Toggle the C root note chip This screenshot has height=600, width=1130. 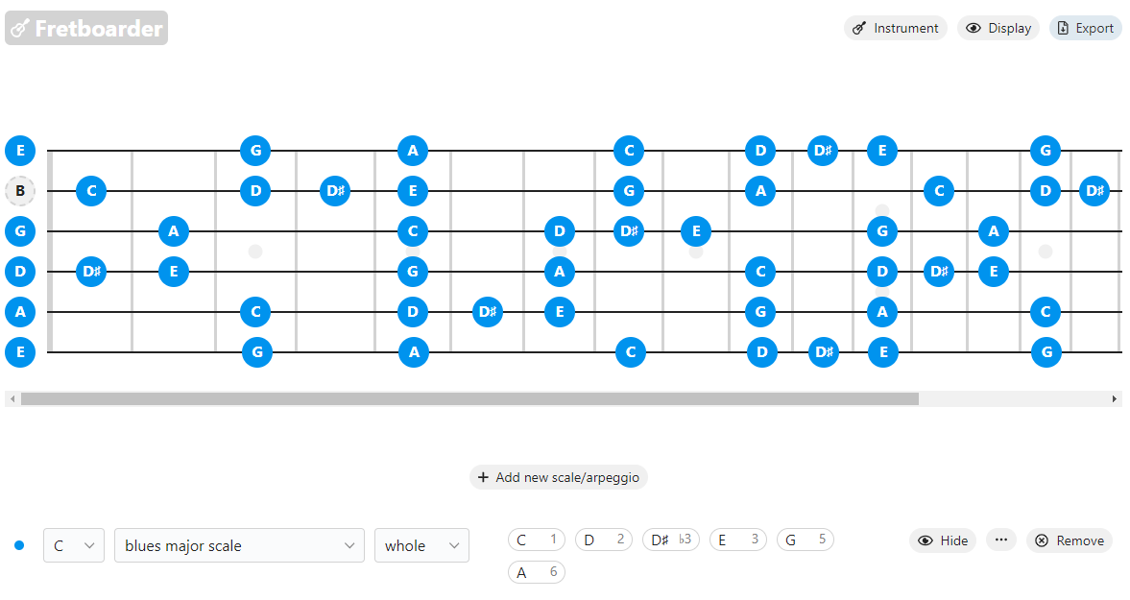536,540
